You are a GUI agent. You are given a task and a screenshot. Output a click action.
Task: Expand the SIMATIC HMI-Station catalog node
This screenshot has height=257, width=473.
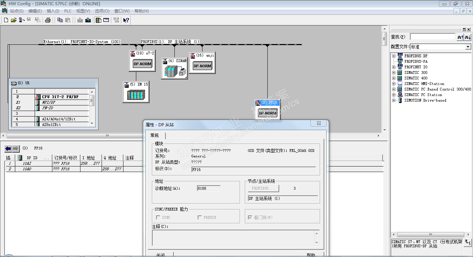pos(394,84)
